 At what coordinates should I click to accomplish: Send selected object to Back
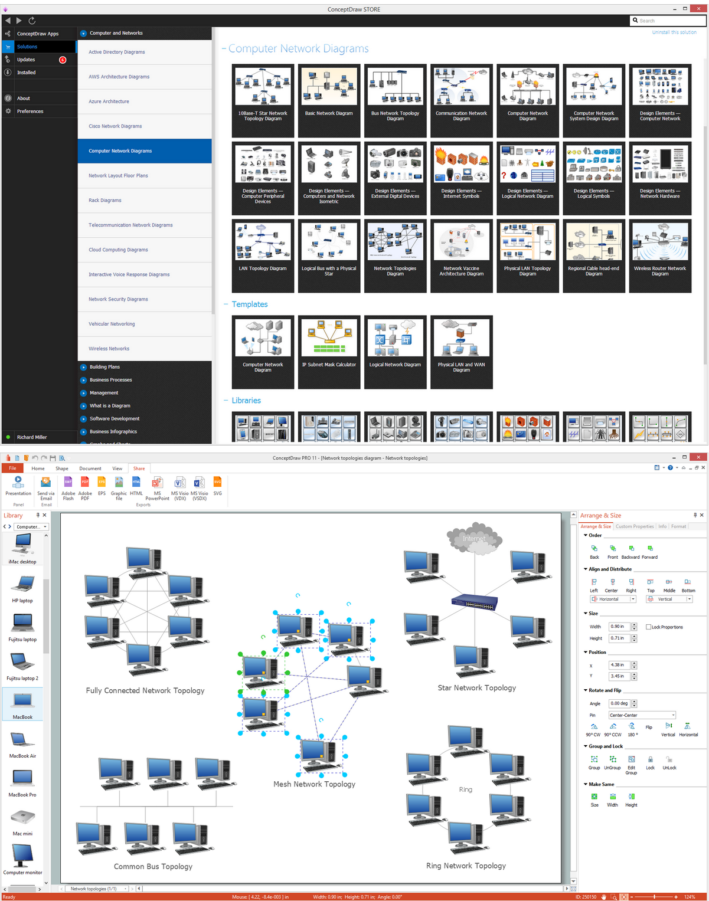pyautogui.click(x=594, y=552)
